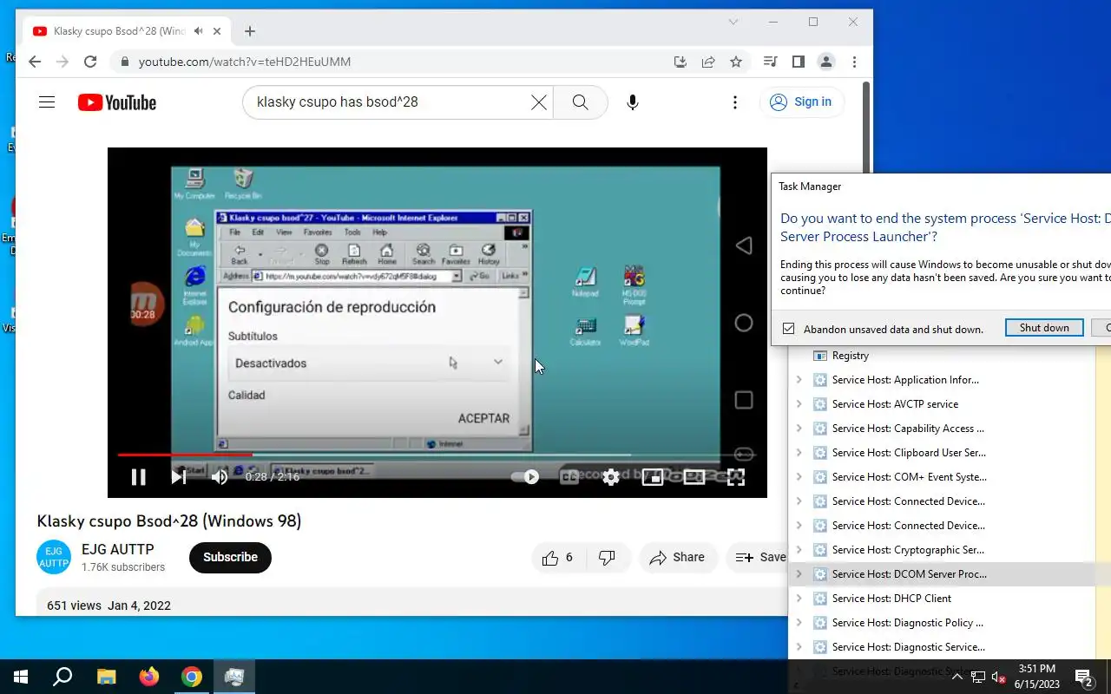Share the video
The width and height of the screenshot is (1111, 694).
click(678, 558)
